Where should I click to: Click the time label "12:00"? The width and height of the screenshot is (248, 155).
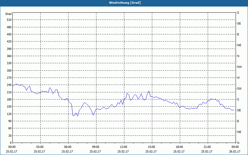[x=123, y=147]
